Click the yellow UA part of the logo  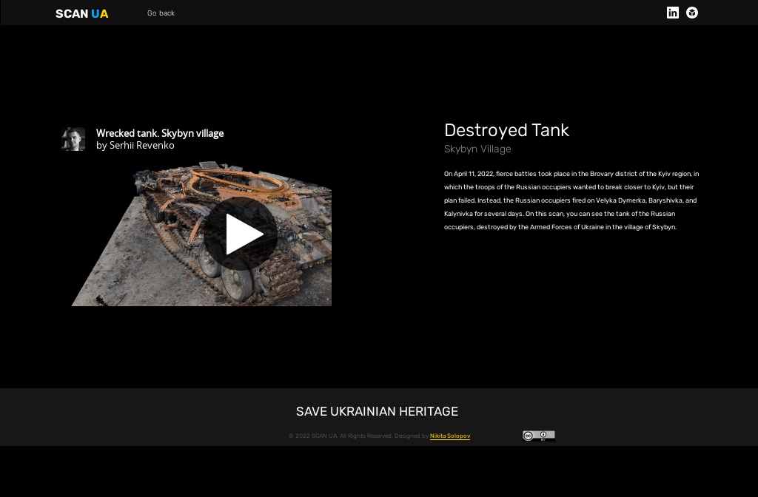pyautogui.click(x=101, y=13)
